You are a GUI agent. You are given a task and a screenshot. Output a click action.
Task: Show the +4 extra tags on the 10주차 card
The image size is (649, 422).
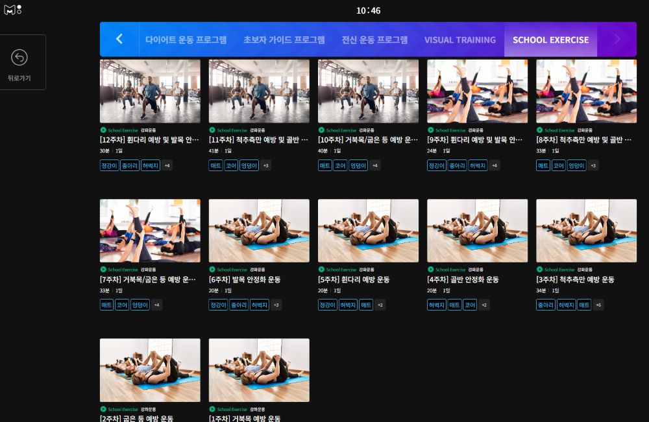click(x=374, y=165)
